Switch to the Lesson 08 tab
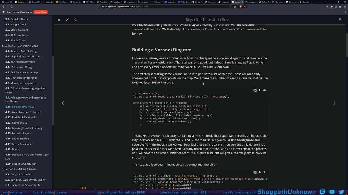Viewport: 348px width, 195px height. [x=8, y=2]
